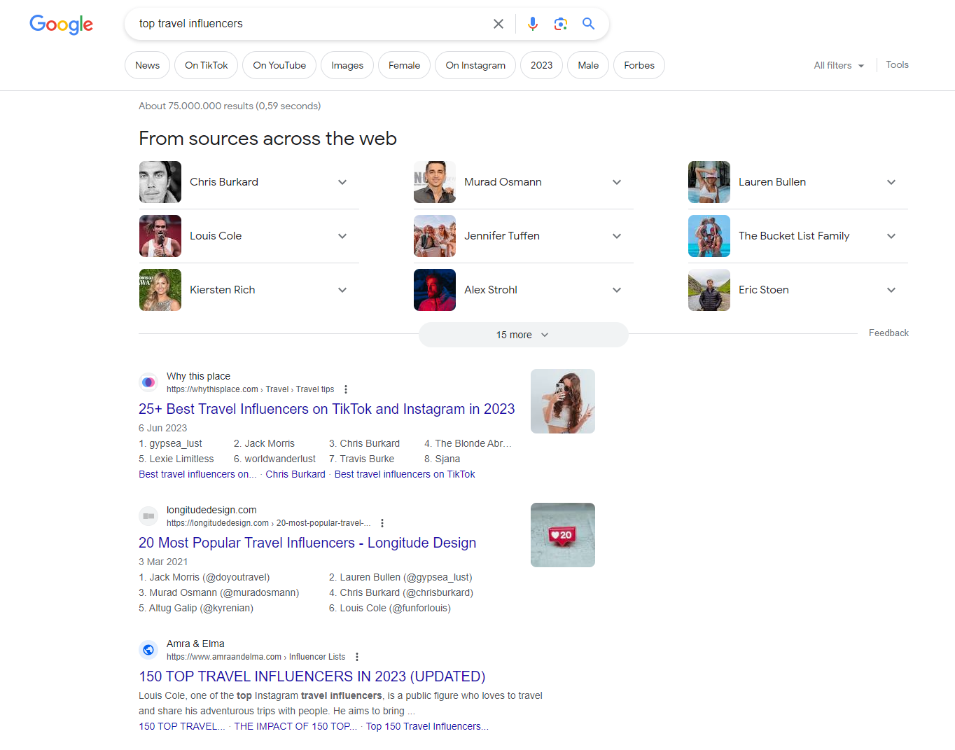
Task: Open 25+ Best Travel Influencers link
Action: (327, 409)
